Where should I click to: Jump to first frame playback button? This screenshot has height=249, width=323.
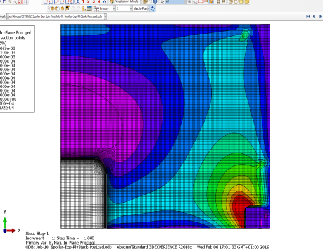click(308, 16)
